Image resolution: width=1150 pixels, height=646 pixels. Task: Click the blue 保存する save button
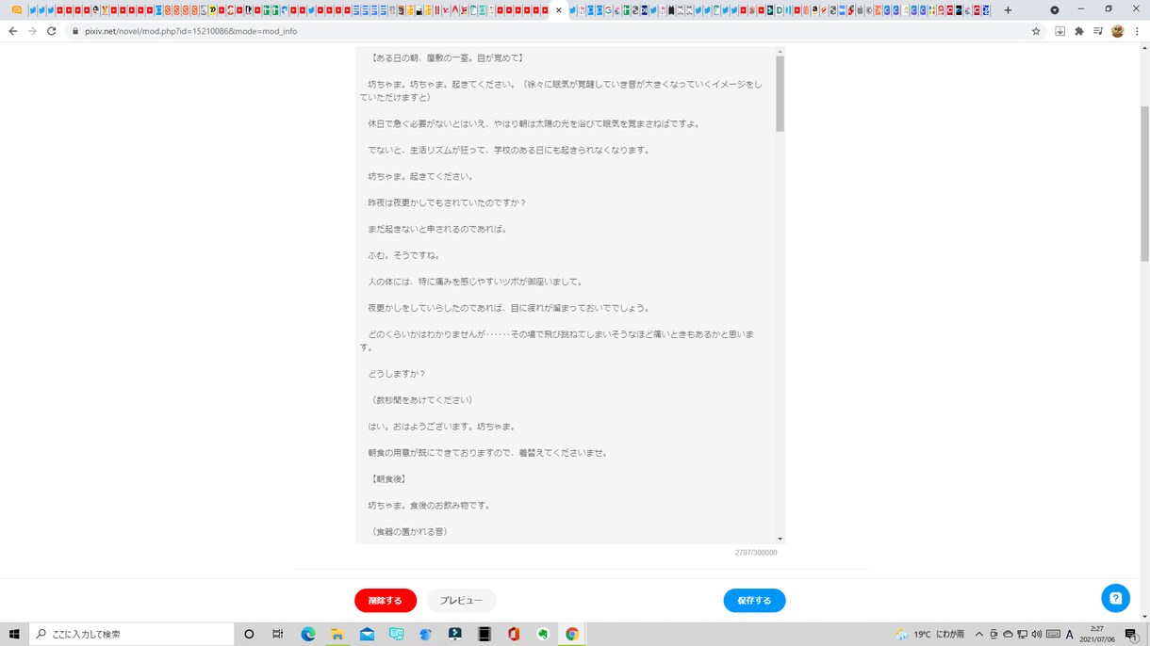click(754, 601)
